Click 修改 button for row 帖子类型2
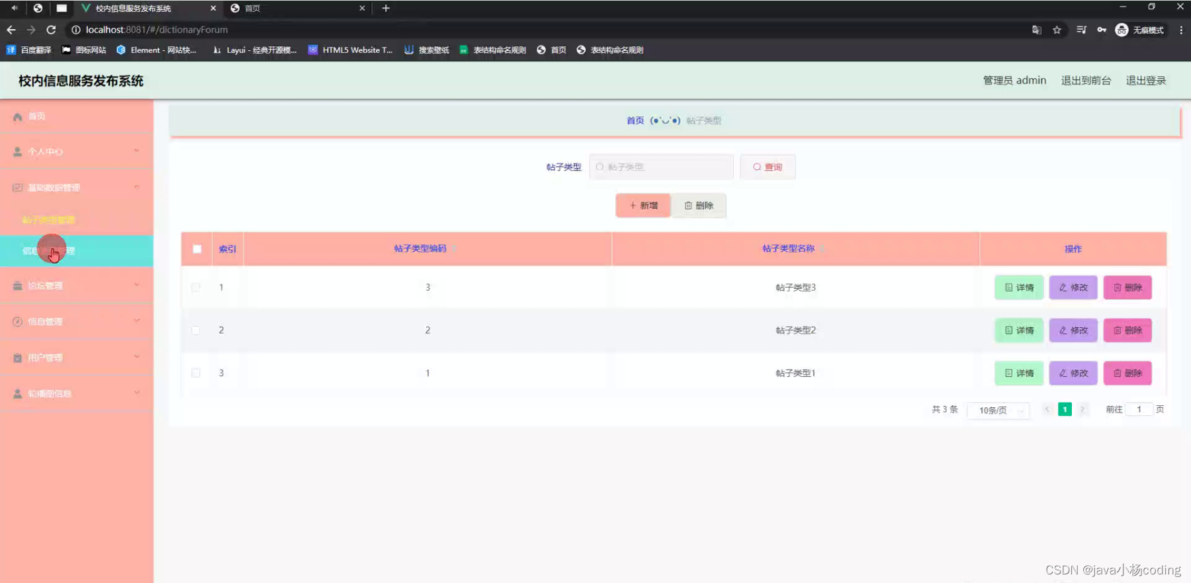Viewport: 1191px width, 583px height. (1073, 330)
